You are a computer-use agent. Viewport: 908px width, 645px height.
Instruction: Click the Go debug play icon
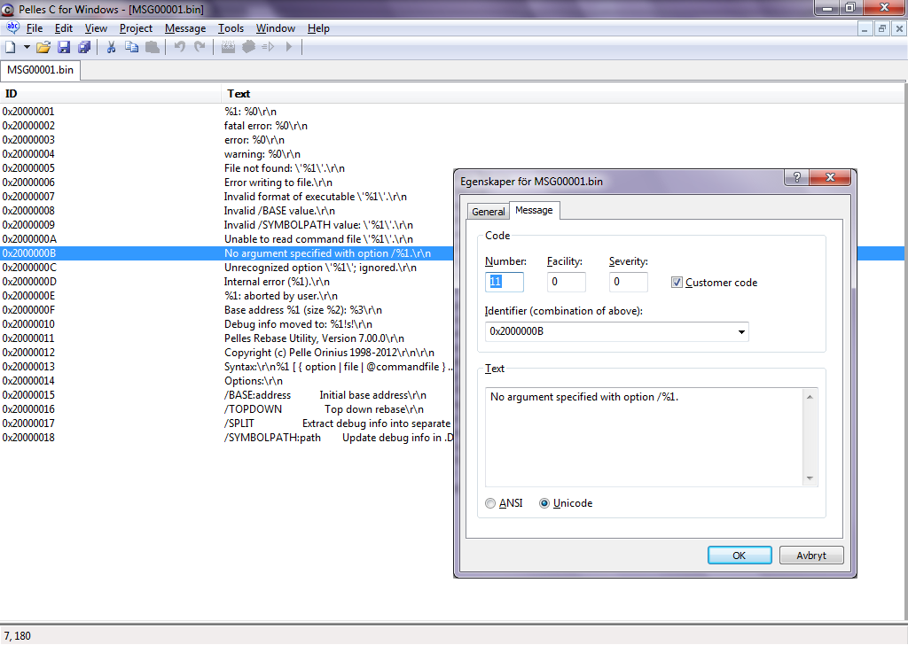pyautogui.click(x=289, y=48)
